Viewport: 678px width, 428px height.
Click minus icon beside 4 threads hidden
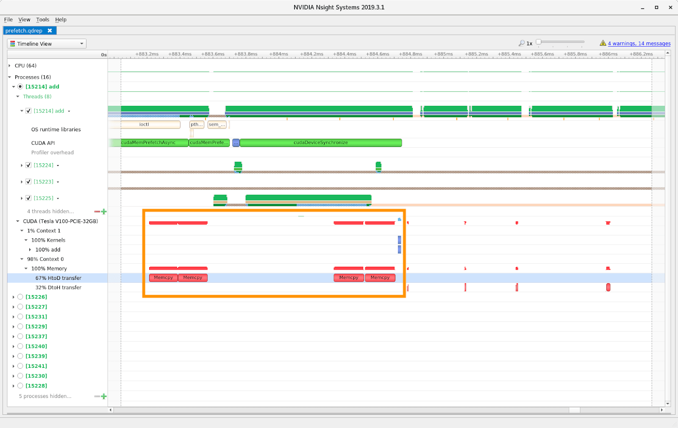tap(97, 212)
